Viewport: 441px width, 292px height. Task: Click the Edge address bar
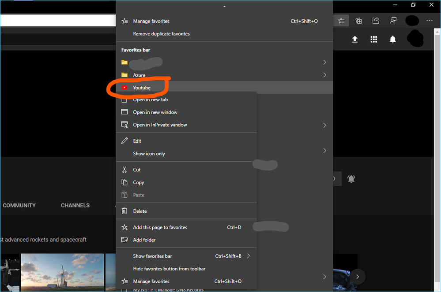click(x=58, y=20)
